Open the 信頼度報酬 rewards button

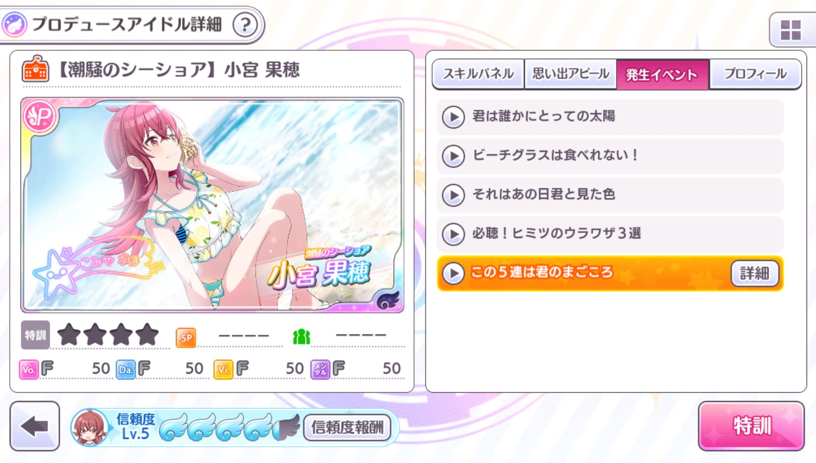(x=347, y=427)
